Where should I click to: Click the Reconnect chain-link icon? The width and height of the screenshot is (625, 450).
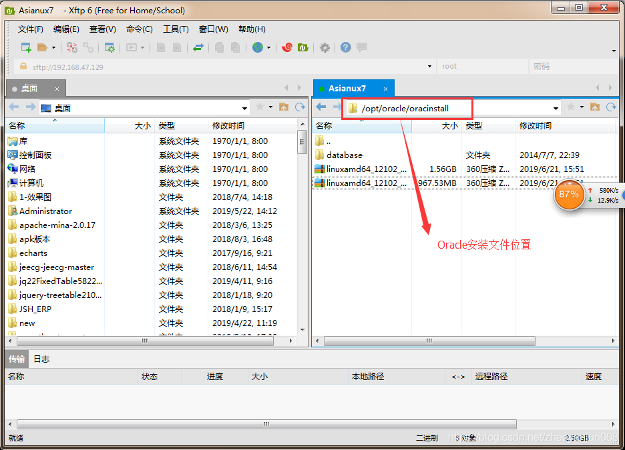87,48
